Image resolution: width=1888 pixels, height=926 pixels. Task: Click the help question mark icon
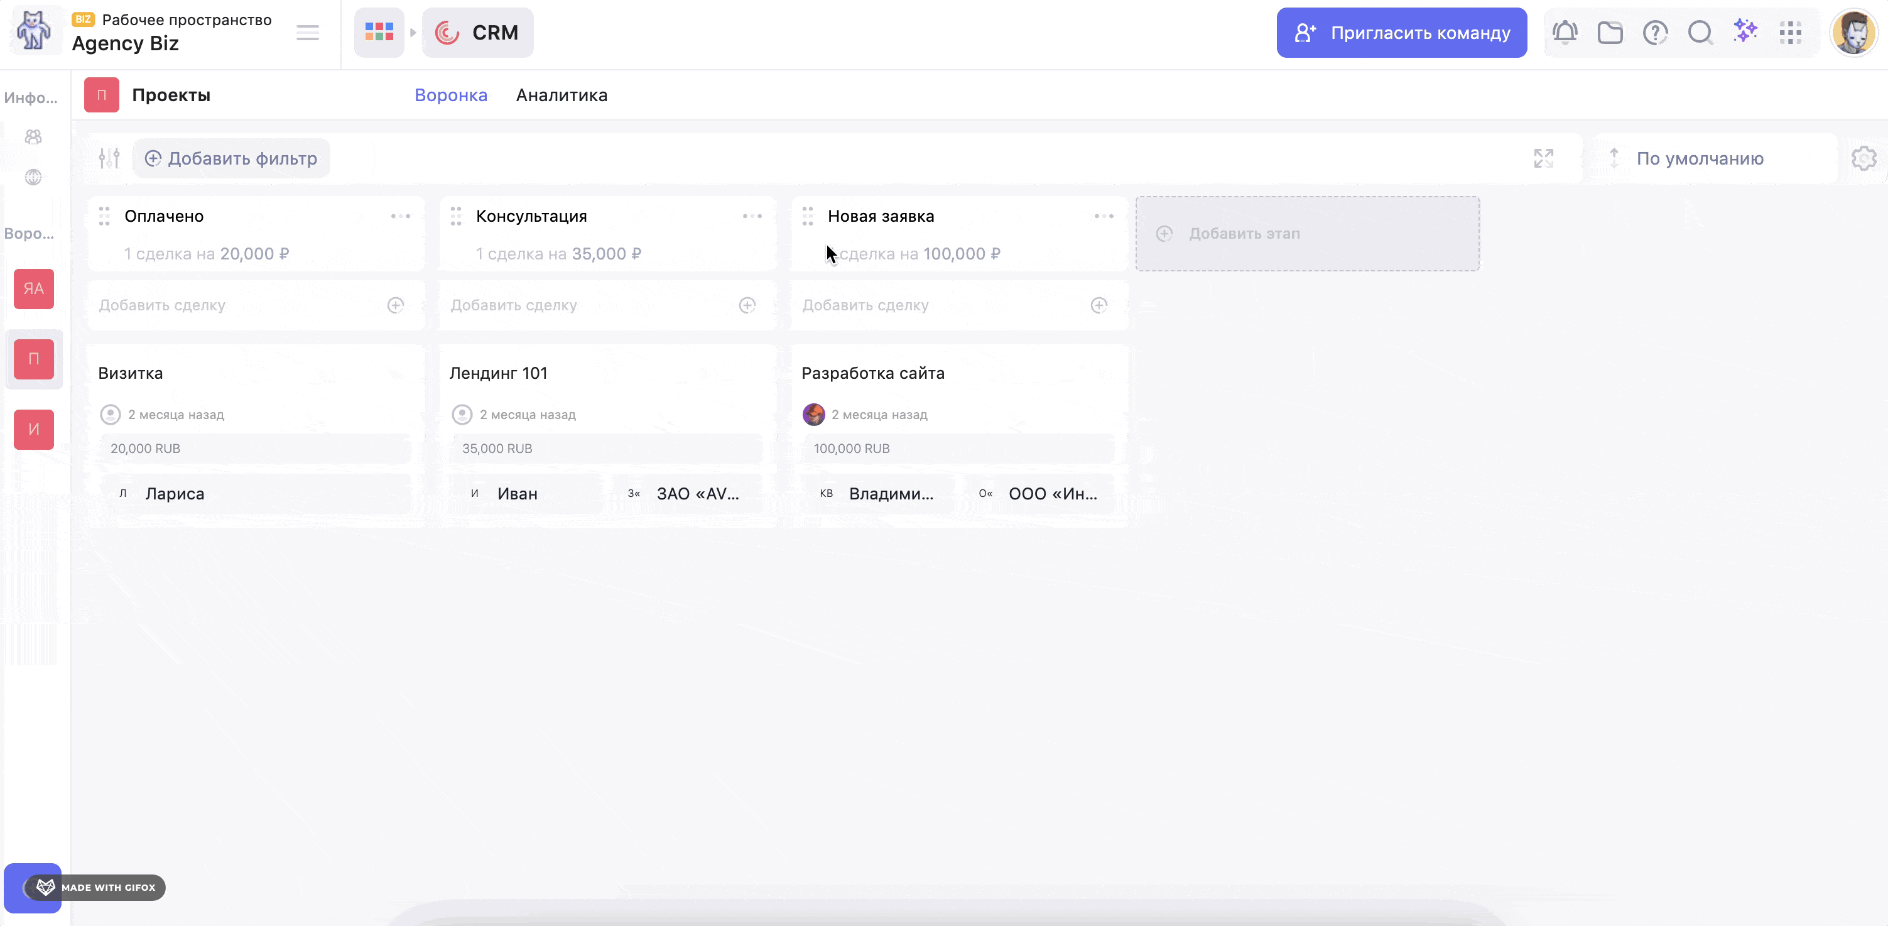coord(1655,33)
